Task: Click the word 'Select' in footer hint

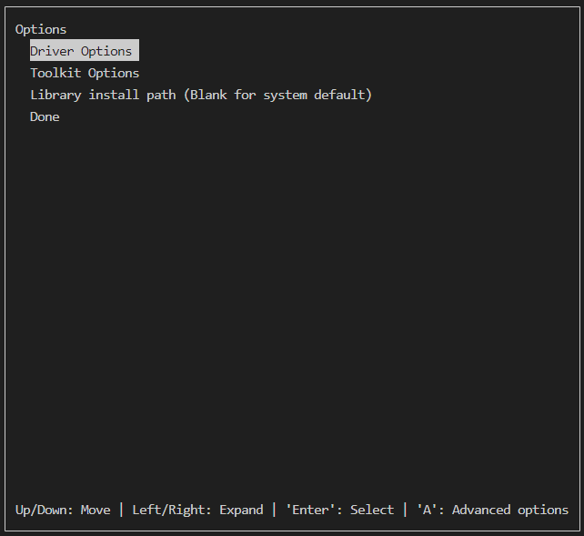Action: [x=372, y=510]
